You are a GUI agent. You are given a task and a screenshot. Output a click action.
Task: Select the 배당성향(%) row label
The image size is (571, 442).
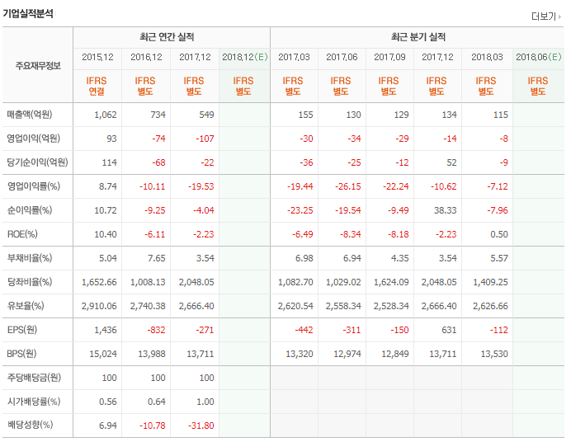pos(31,425)
